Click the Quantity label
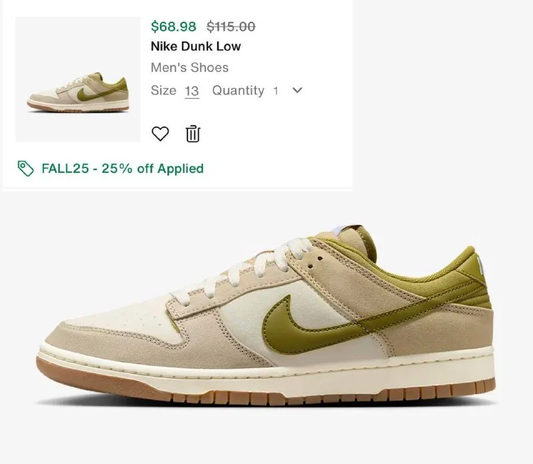Image resolution: width=533 pixels, height=464 pixels. click(238, 91)
